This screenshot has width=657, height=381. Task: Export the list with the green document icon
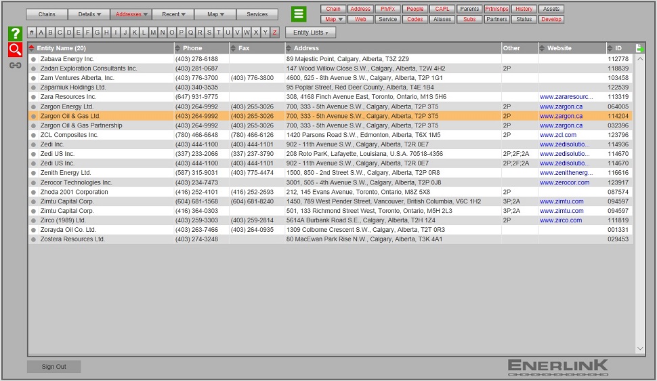[x=640, y=48]
